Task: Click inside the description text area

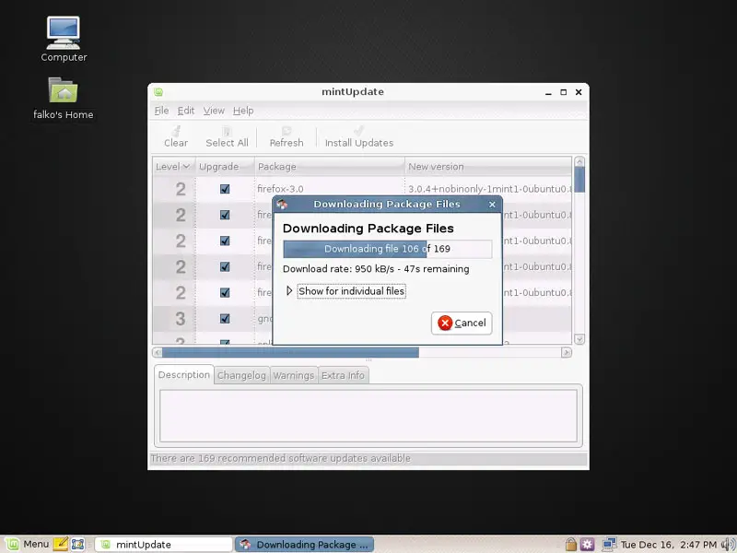Action: coord(368,416)
